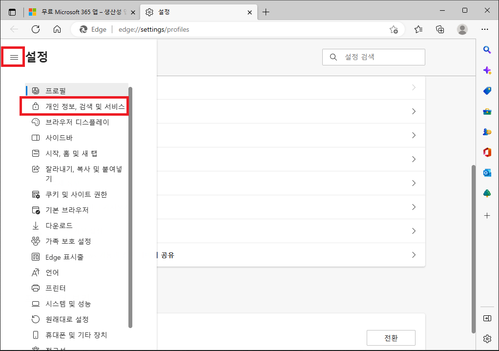The height and width of the screenshot is (351, 499).
Task: Open 브라우저 디스플레이 settings
Action: [x=77, y=122]
